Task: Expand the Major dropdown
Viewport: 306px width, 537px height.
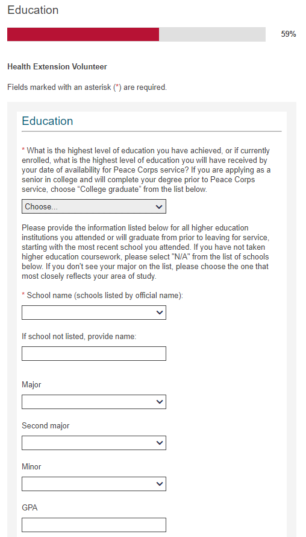Action: click(94, 401)
